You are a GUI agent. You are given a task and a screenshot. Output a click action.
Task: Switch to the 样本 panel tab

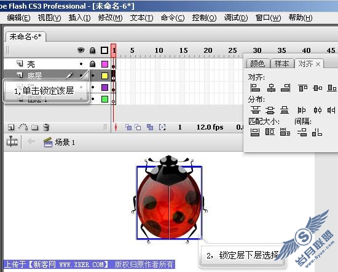point(281,63)
